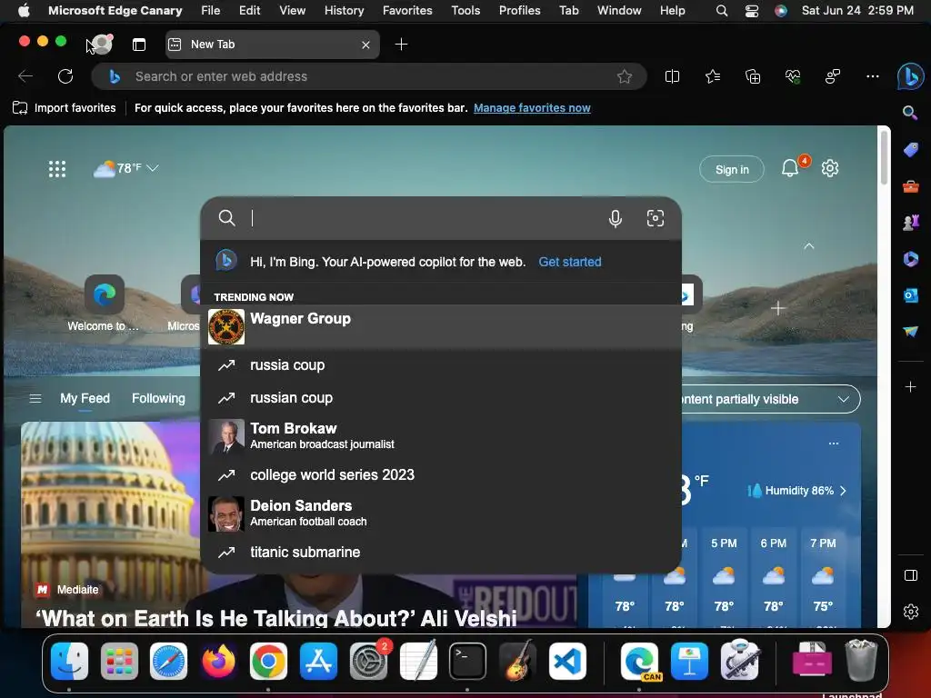Click the back arrow button
Screen dimensions: 931x698
(25, 76)
